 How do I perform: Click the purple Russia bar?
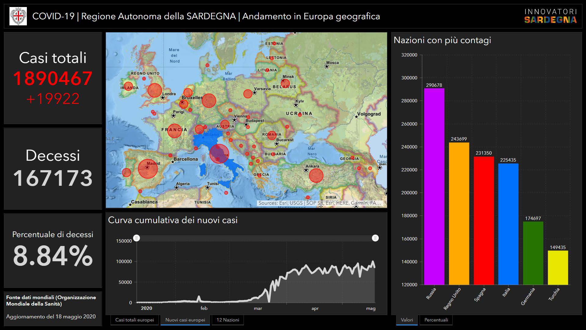tap(434, 186)
